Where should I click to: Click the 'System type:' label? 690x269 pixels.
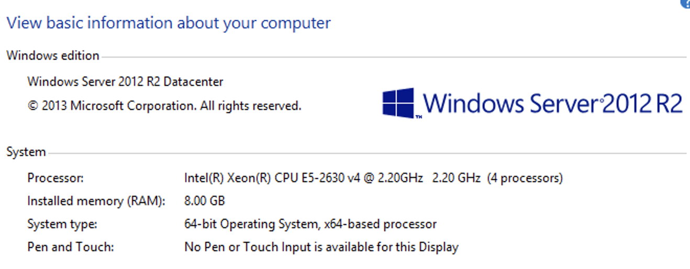pyautogui.click(x=62, y=224)
